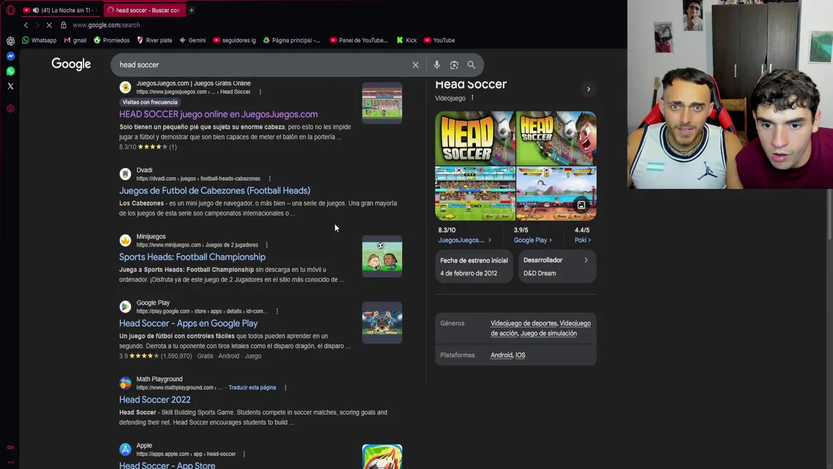The image size is (833, 469).
Task: Stop loading the page
Action: click(x=49, y=25)
